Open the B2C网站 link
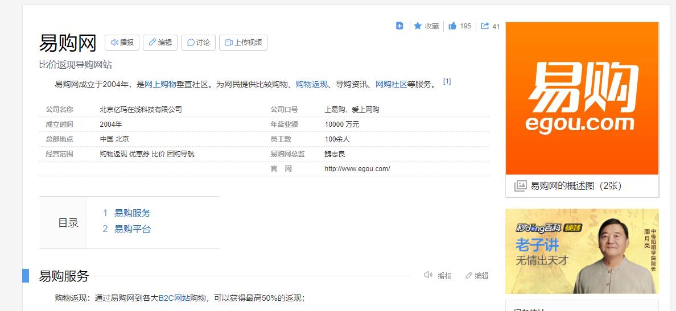Screen dimensions: 676x311 174,298
